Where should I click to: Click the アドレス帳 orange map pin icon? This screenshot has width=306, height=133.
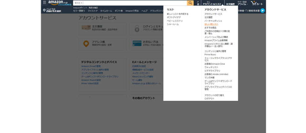86,44
